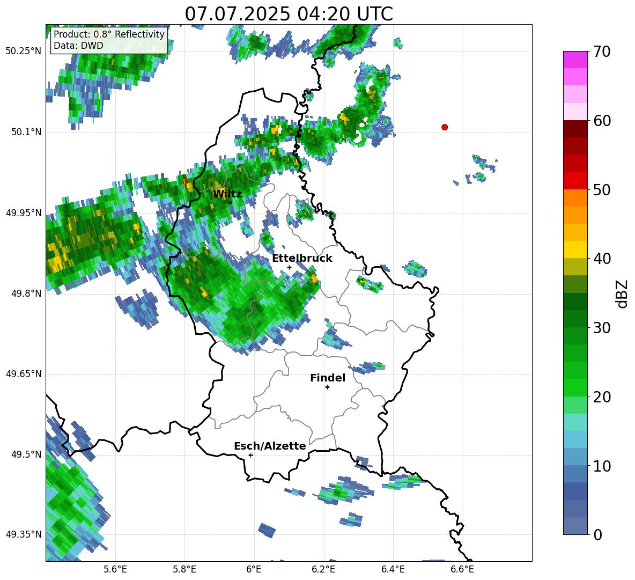Click the 49.5°N latitude label

[26, 454]
